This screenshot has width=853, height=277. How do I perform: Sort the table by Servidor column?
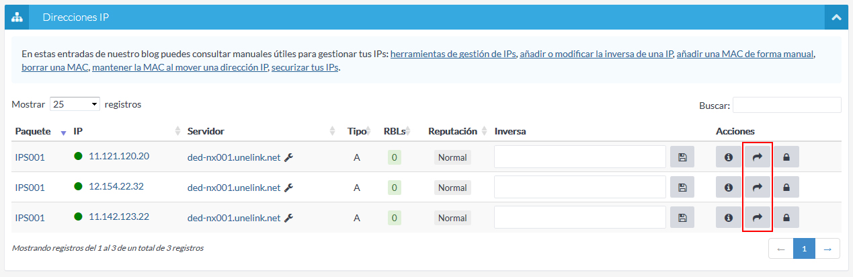206,131
